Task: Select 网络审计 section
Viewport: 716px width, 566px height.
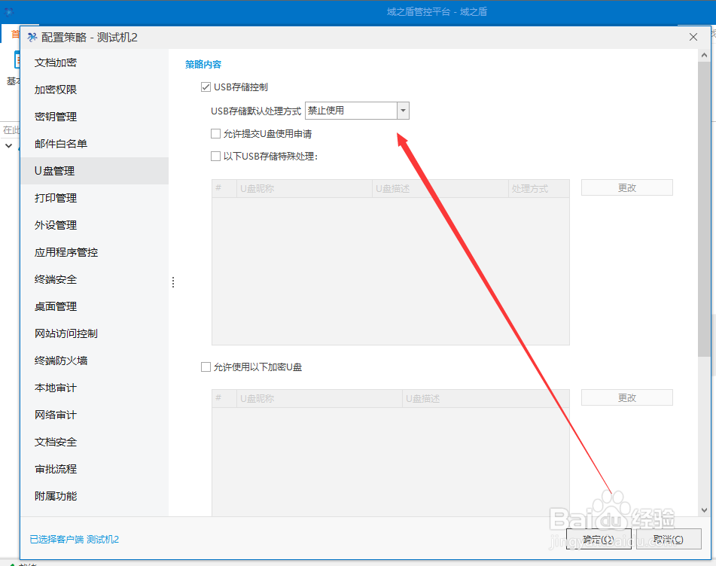Action: [95, 415]
